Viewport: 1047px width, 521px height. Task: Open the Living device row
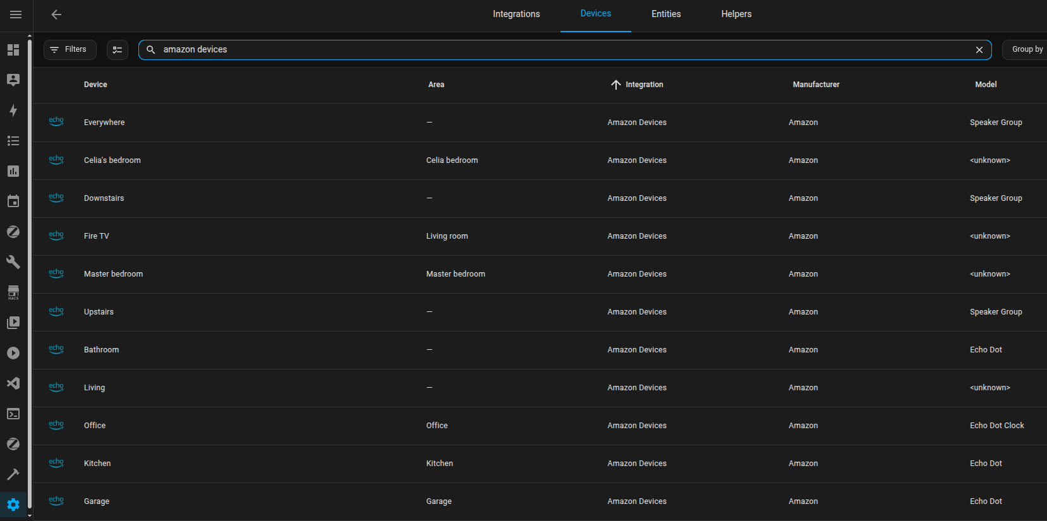click(x=540, y=388)
